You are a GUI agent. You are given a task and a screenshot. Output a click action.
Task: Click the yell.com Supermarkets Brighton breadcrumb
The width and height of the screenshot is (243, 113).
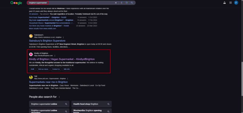(50, 79)
